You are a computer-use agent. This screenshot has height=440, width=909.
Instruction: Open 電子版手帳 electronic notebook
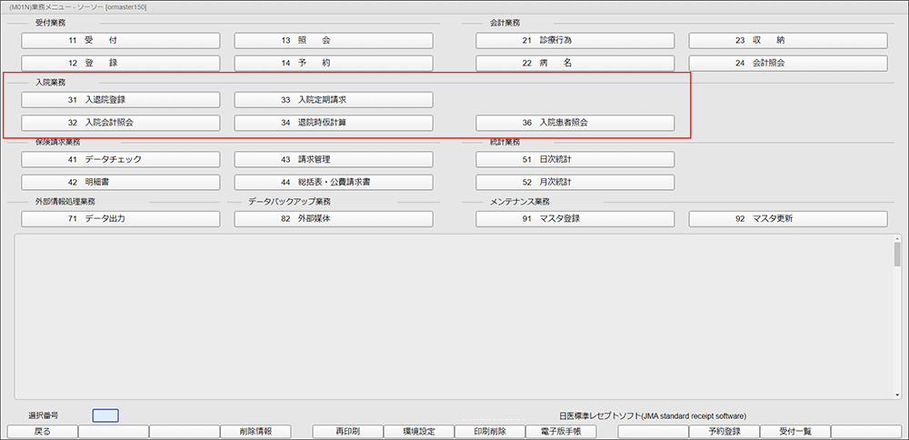click(561, 432)
